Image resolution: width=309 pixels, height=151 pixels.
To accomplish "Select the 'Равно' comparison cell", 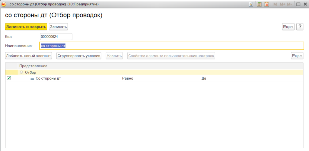I will pos(128,78).
